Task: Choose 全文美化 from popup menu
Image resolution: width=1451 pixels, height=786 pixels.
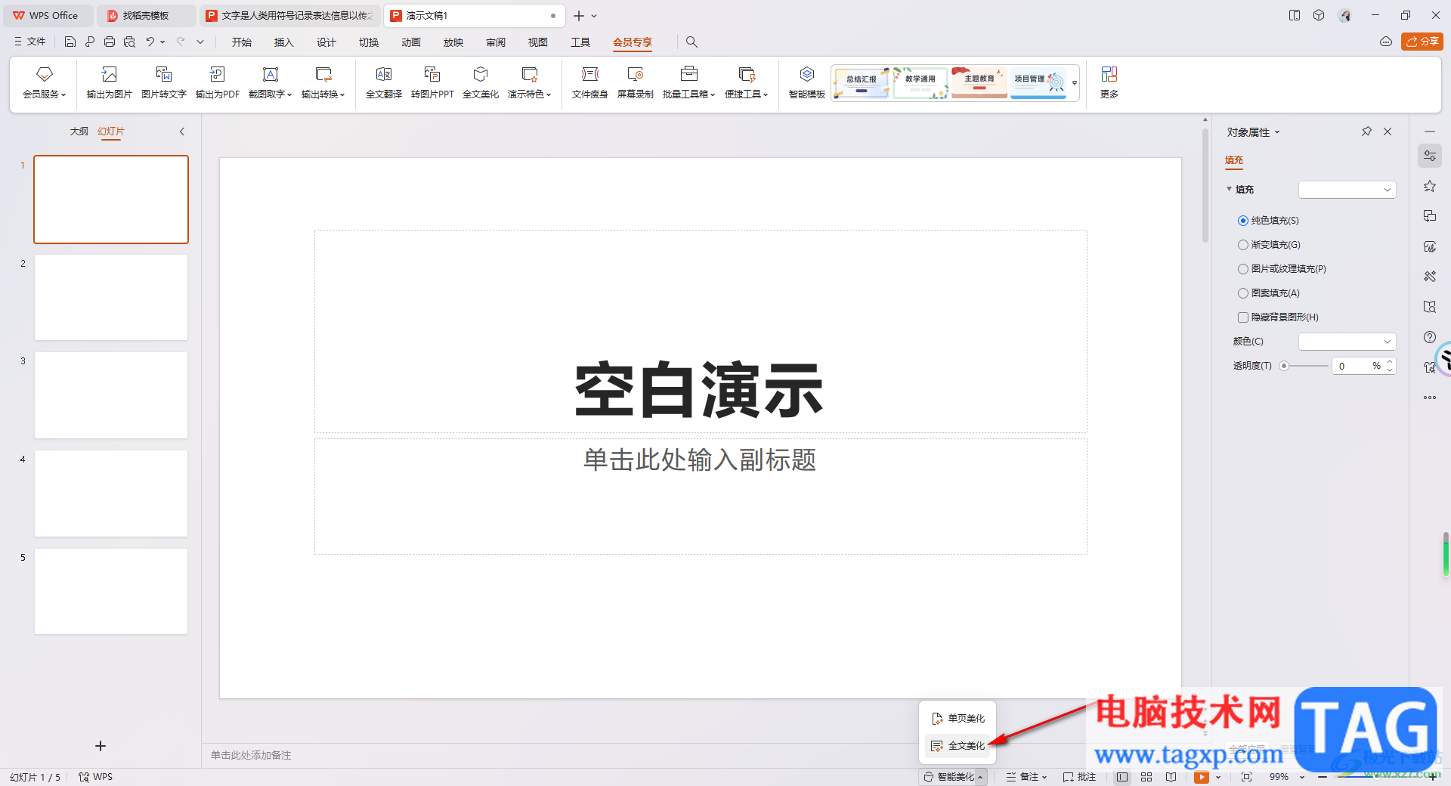Action: (958, 746)
